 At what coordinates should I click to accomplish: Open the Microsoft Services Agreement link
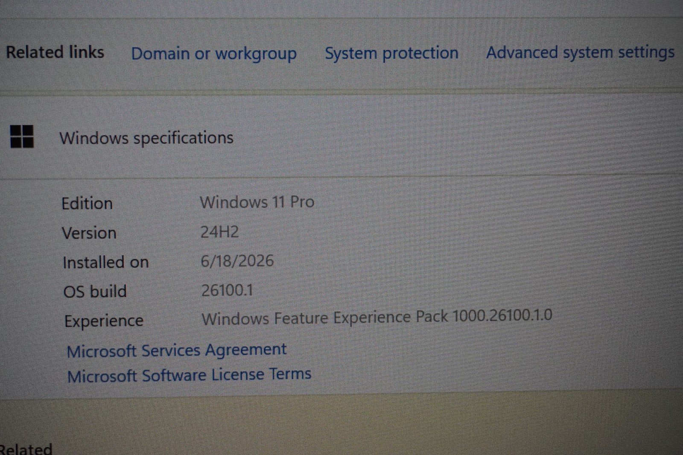click(x=177, y=350)
